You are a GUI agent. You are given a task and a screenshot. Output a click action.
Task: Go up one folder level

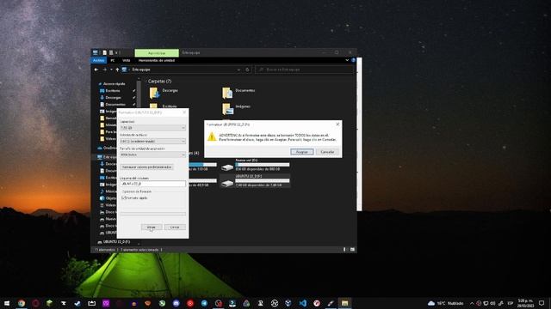117,70
